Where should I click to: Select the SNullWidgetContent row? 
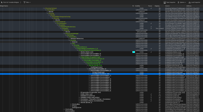click(x=101, y=67)
